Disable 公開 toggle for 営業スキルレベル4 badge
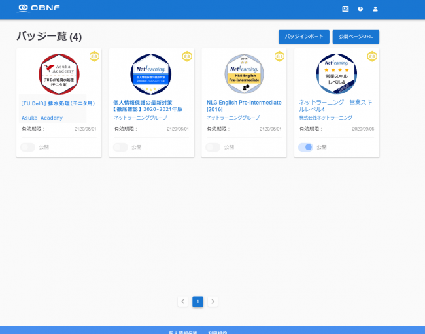 tap(305, 147)
